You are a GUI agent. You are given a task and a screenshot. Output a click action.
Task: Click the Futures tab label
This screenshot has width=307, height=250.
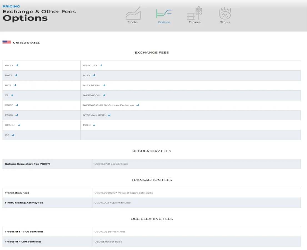coord(194,22)
